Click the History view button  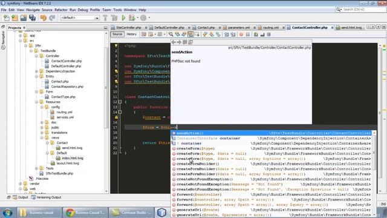(132, 35)
